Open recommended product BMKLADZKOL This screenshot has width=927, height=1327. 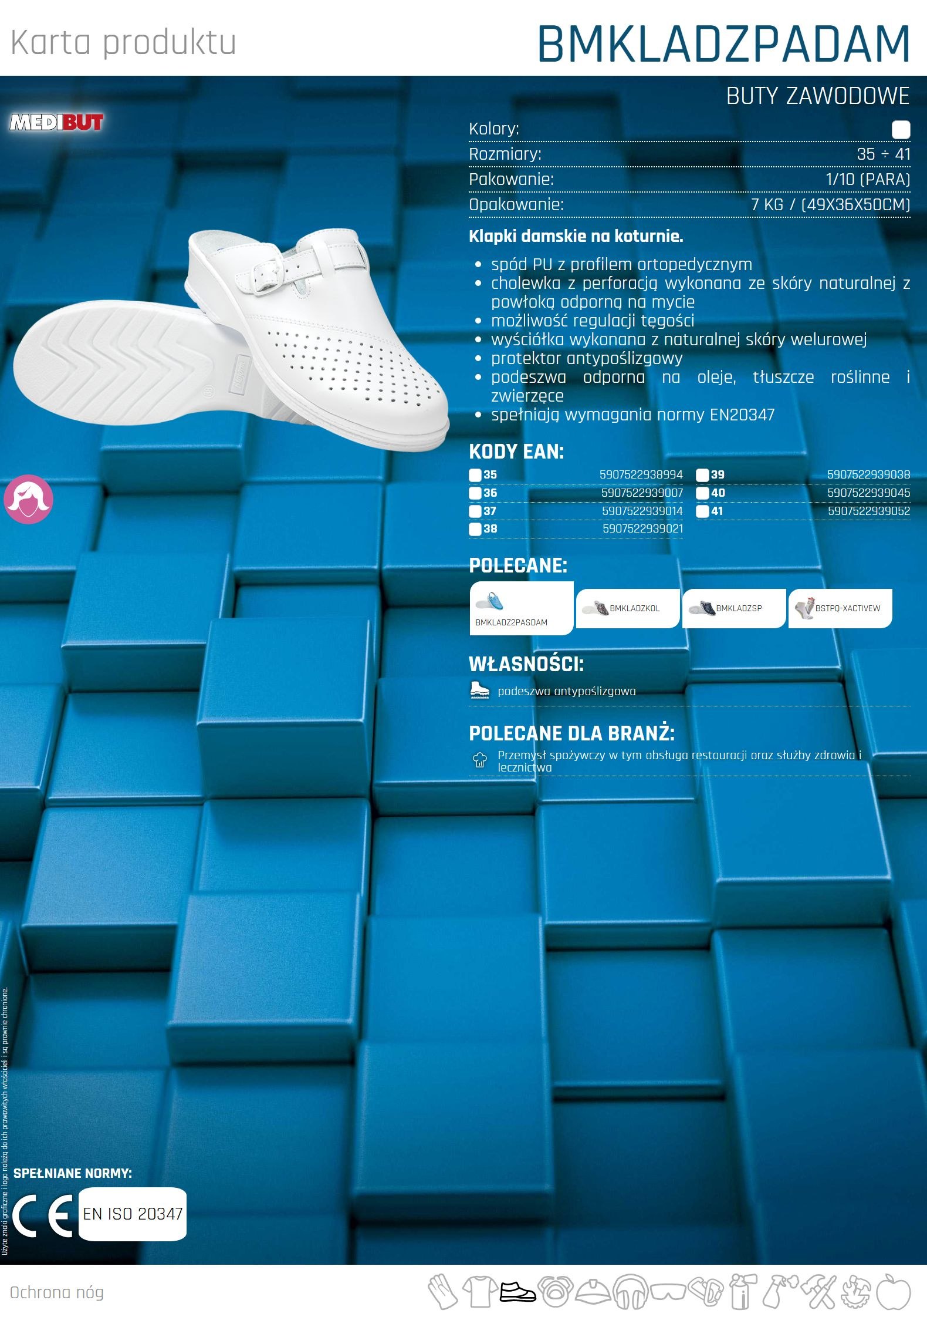click(x=628, y=608)
